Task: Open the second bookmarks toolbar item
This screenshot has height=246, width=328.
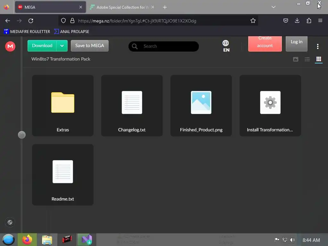Action: point(71,32)
